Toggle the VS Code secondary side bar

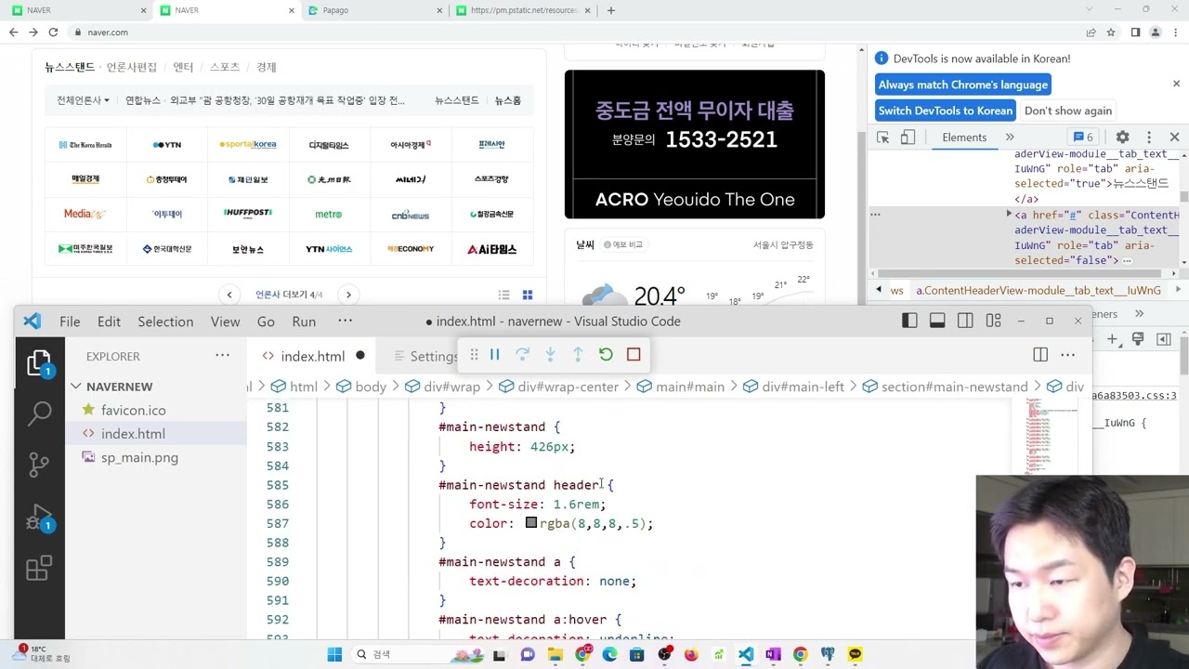(x=965, y=321)
